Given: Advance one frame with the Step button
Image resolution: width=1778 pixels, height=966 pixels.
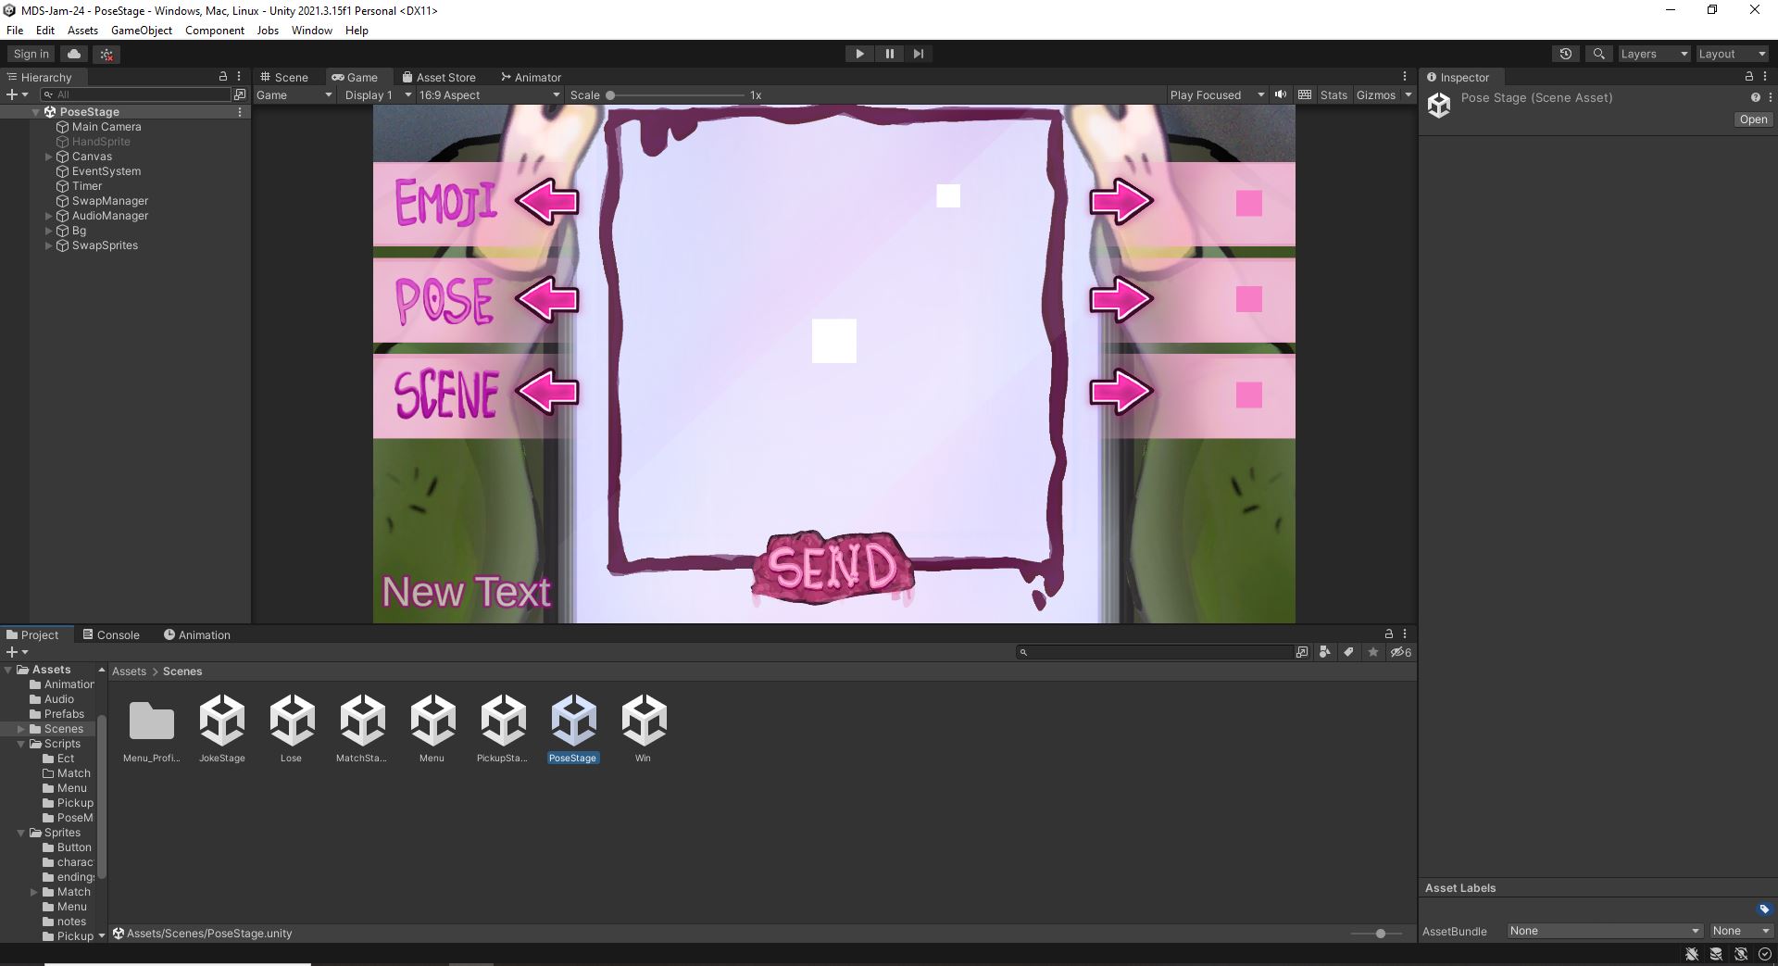Looking at the screenshot, I should (918, 54).
